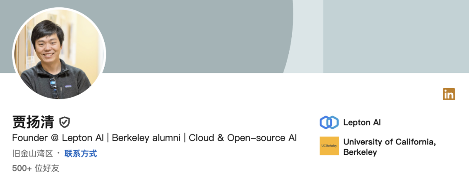Viewport: 469px width, 174px height.
Task: Click the 旧金山湾区 location text
Action: [x=33, y=154]
